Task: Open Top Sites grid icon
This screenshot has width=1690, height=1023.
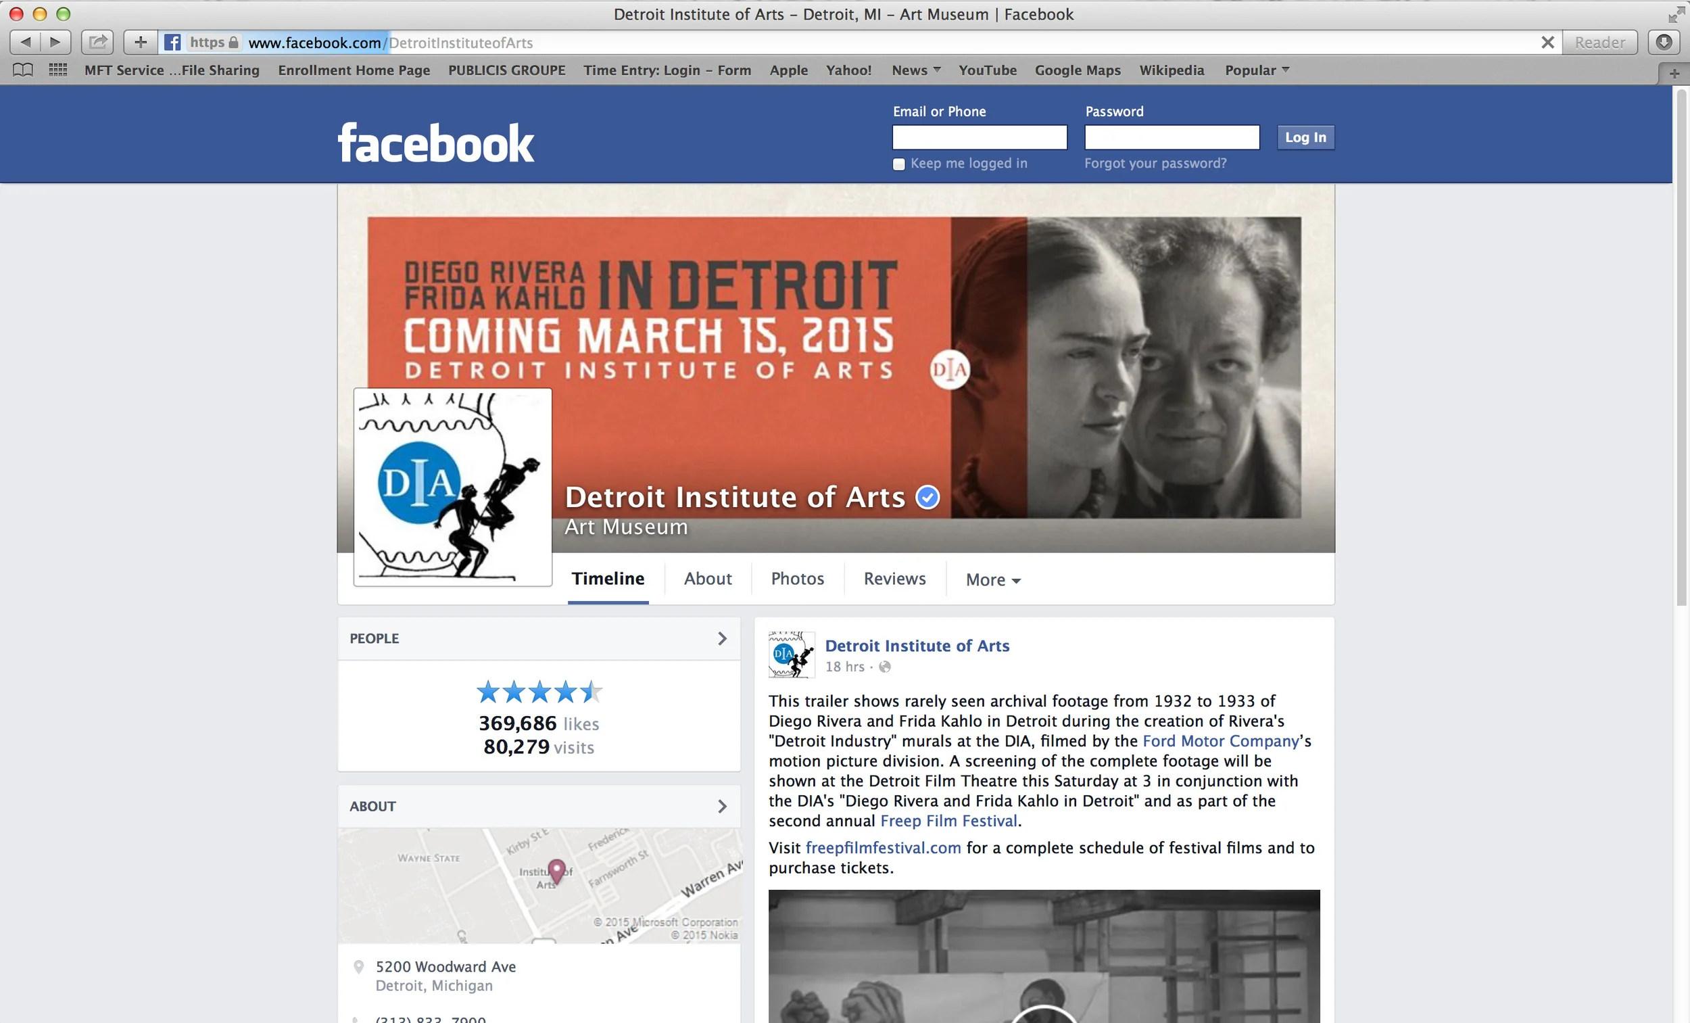Action: point(58,70)
